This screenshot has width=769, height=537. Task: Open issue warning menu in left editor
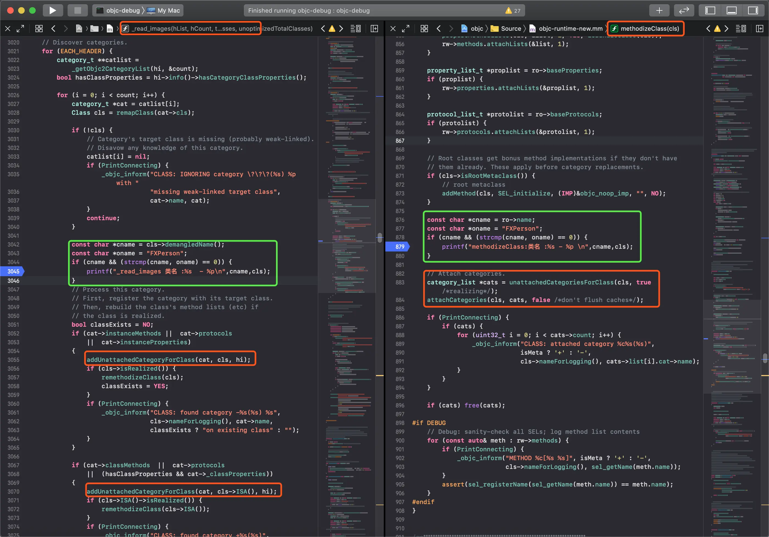332,29
